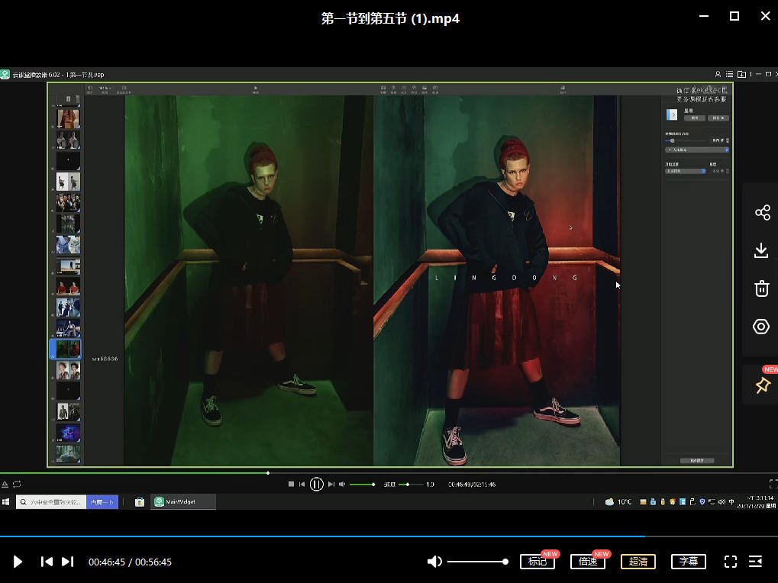778x583 pixels.
Task: Open the 超清 video quality selector
Action: click(x=638, y=562)
